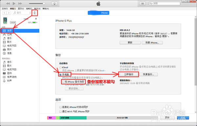Click the 64GB capacity label in sidebar
Image resolution: width=197 pixels, height=126 pixels.
click(13, 22)
